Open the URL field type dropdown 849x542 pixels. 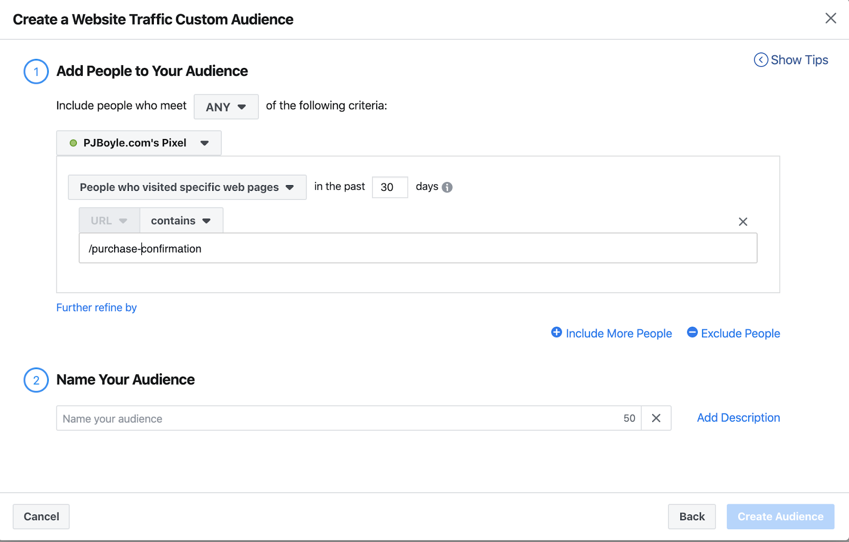(109, 221)
